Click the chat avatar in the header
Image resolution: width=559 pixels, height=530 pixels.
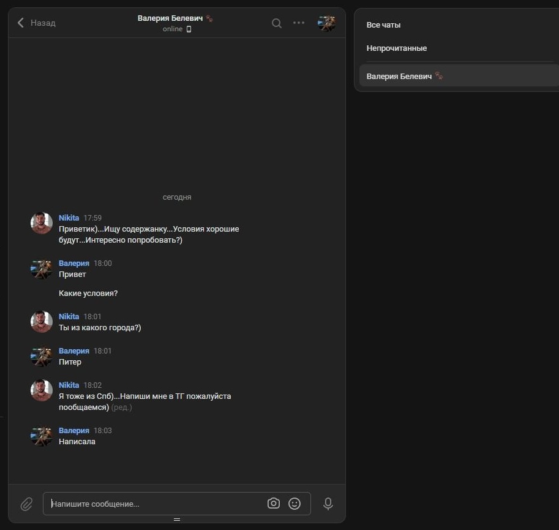pos(326,23)
